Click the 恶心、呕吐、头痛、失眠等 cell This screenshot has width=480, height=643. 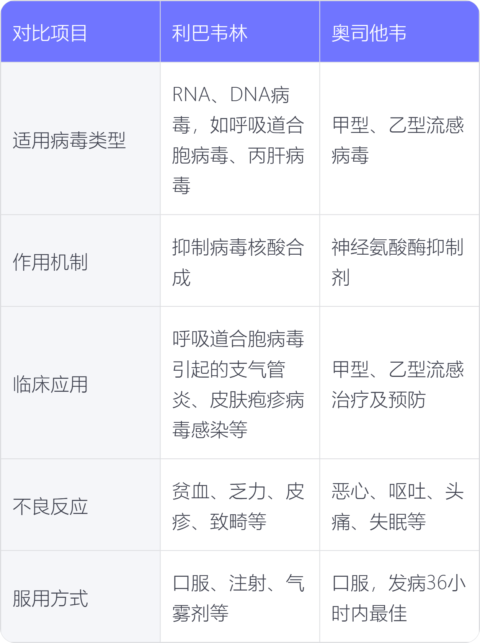(x=399, y=505)
